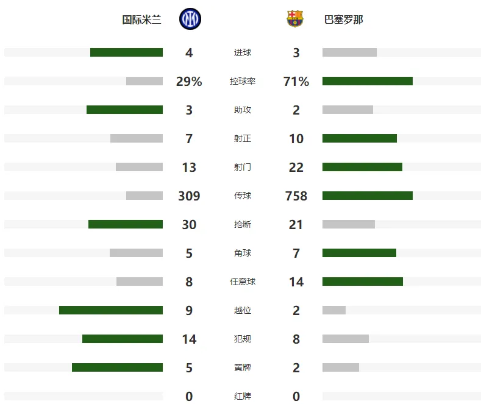Click Inter's fouls value 14
481x404 pixels.
tap(189, 339)
